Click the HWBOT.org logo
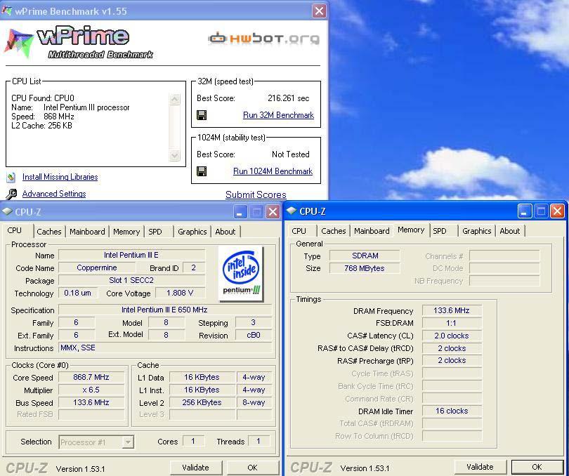569x476 pixels. pyautogui.click(x=264, y=39)
